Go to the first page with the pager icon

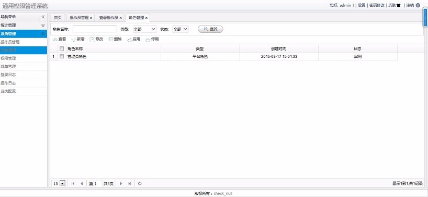[x=73, y=183]
